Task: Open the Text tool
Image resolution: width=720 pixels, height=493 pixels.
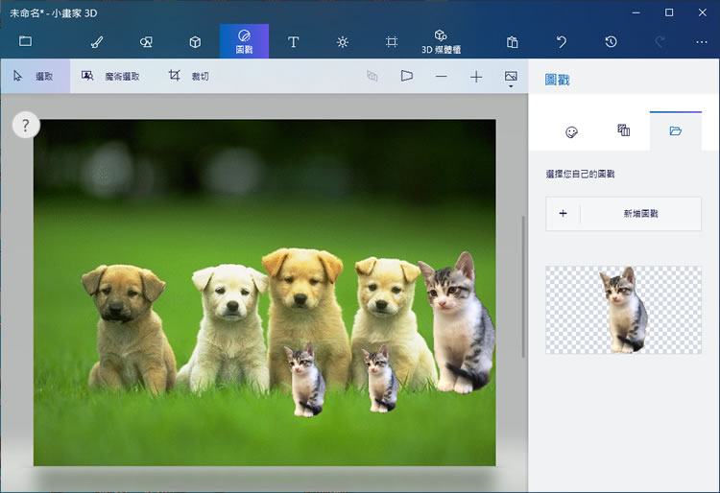Action: pos(294,42)
